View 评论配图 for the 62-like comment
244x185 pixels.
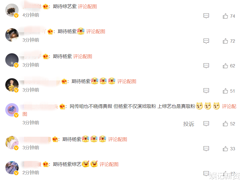pyautogui.click(x=83, y=56)
